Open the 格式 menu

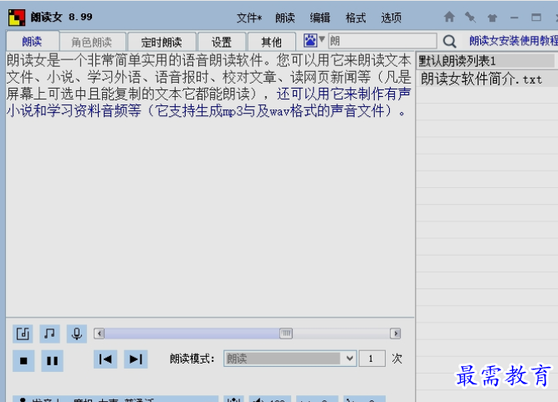coord(356,18)
